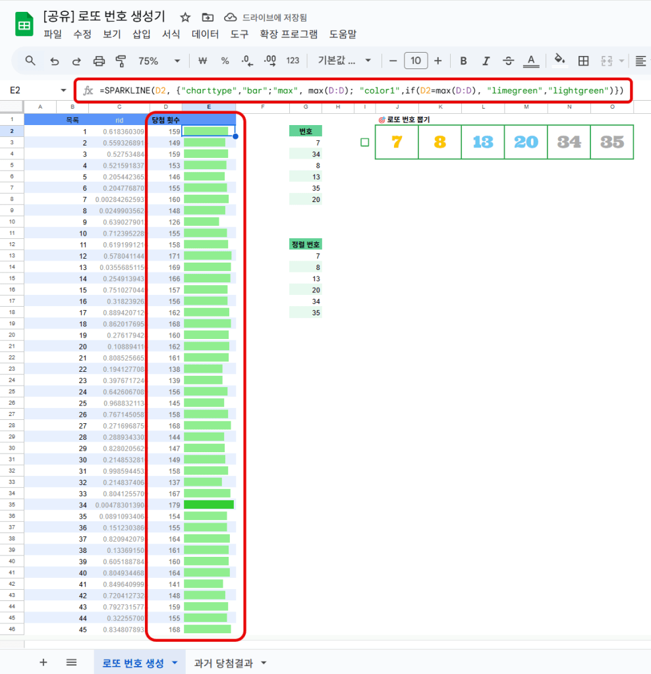Expand the default font dropdown
Viewport: 651px width, 674px height.
(x=342, y=61)
